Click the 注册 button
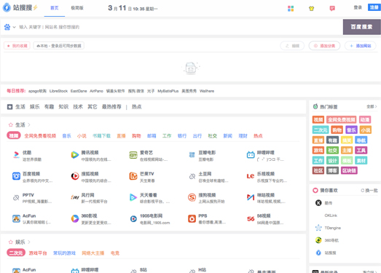 click(x=374, y=7)
